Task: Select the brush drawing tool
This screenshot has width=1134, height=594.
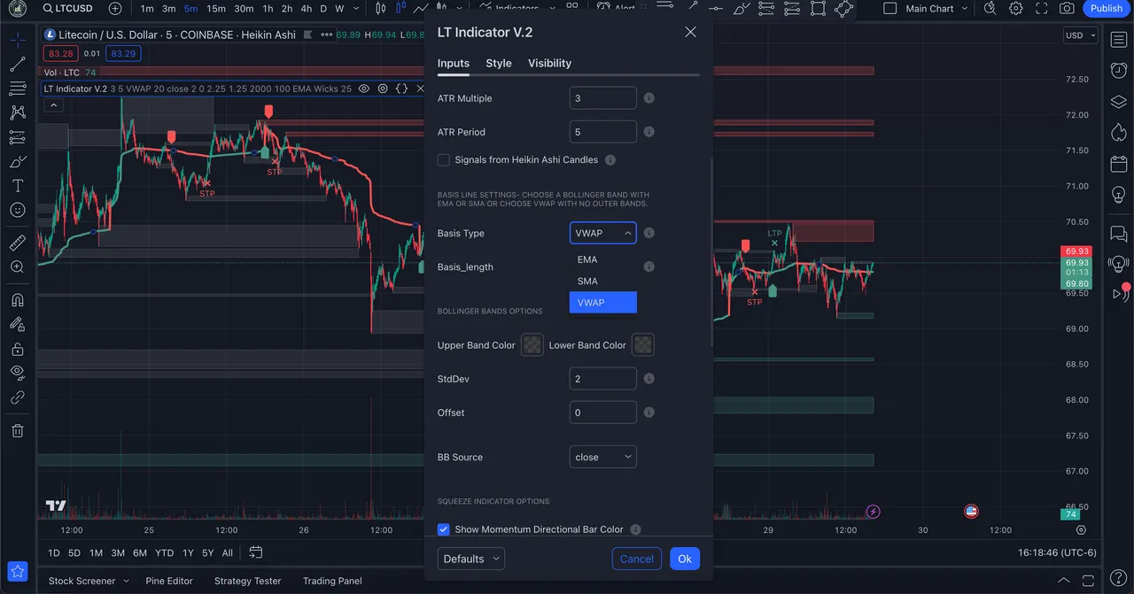Action: pyautogui.click(x=18, y=162)
